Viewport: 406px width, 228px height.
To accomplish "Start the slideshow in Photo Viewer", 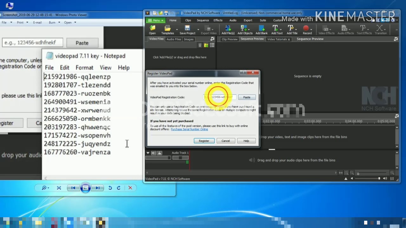I will click(x=85, y=188).
